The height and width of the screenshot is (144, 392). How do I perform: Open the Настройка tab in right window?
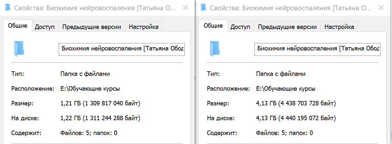point(339,27)
